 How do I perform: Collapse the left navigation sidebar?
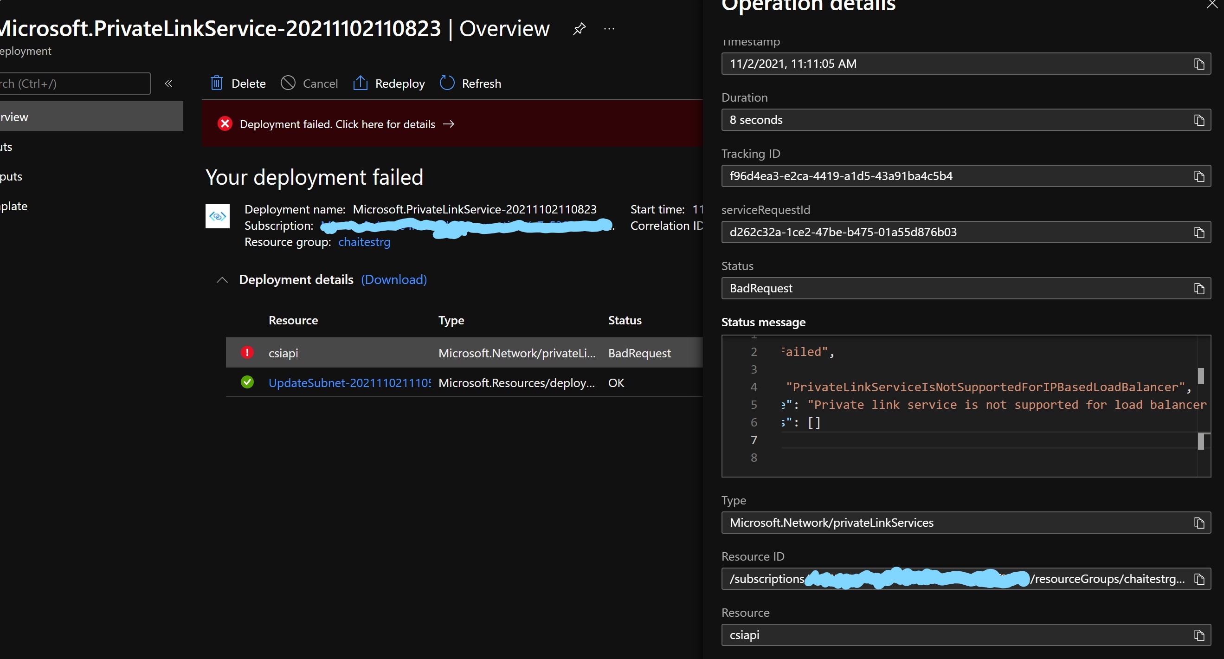tap(169, 83)
